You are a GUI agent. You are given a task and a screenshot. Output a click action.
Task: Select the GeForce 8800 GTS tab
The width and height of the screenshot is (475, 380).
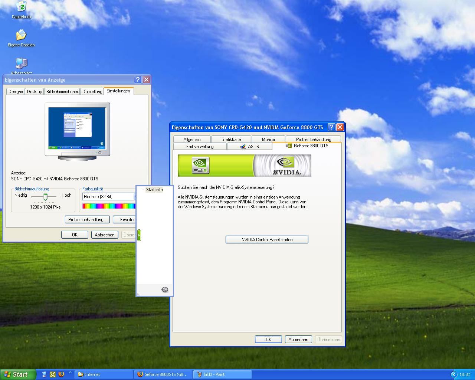pyautogui.click(x=307, y=146)
